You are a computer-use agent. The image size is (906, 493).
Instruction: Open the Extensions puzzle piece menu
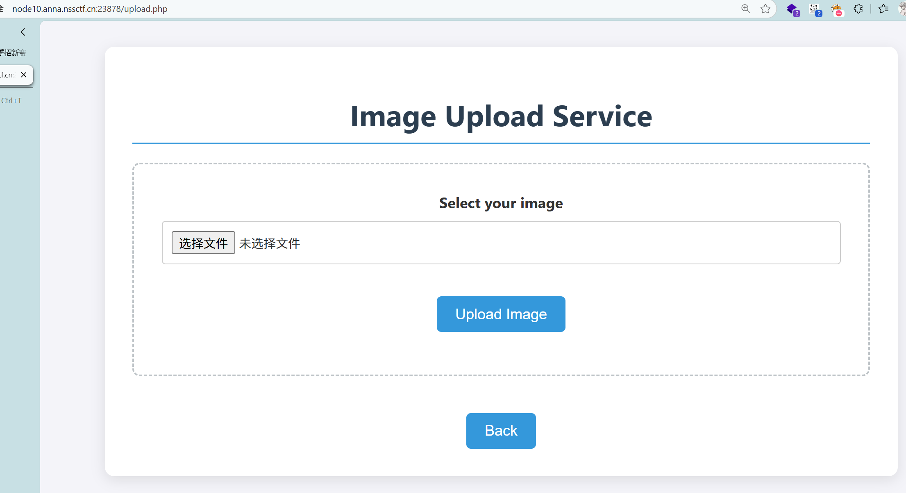tap(858, 9)
